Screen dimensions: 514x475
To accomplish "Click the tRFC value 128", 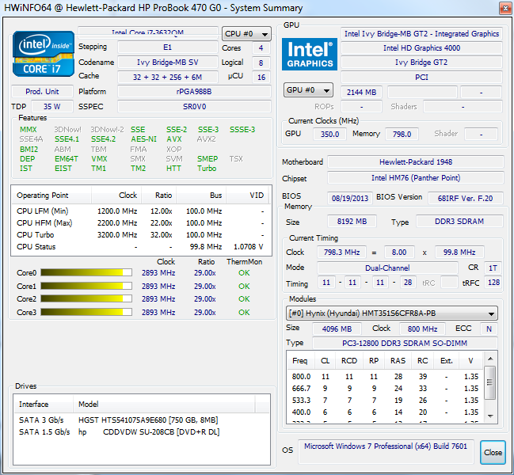I will [x=493, y=283].
